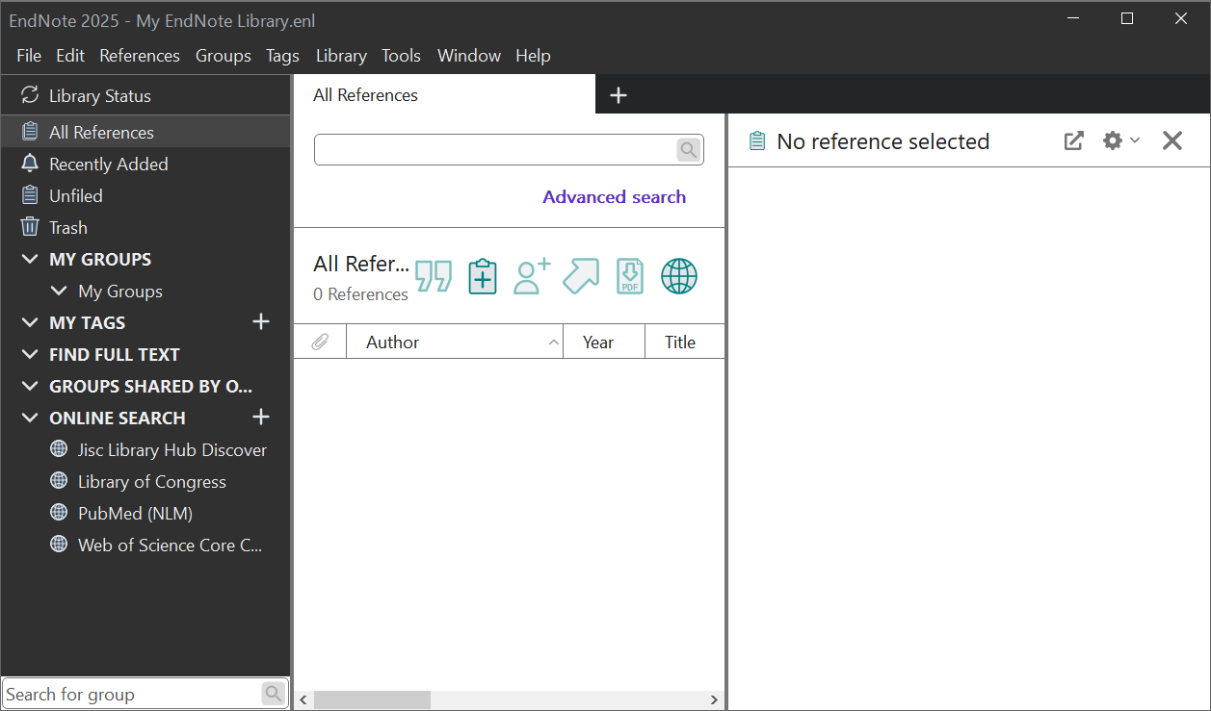The image size is (1211, 711).
Task: Click the Advanced search link
Action: 614,196
